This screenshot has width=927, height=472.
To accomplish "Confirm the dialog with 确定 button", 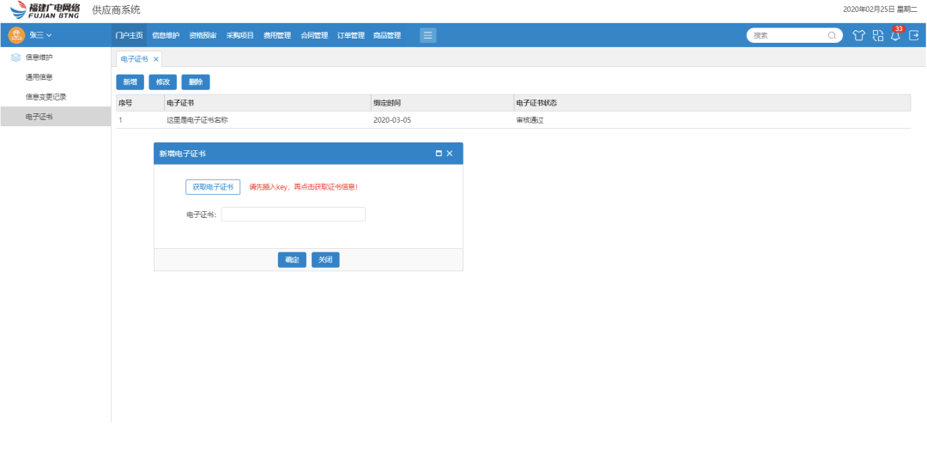I will (292, 260).
